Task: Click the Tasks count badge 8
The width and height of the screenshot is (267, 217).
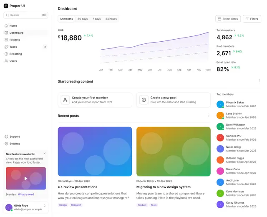Action: pyautogui.click(x=45, y=47)
